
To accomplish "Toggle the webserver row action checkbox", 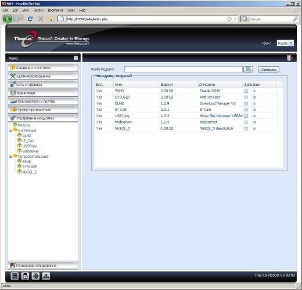I will (x=246, y=122).
